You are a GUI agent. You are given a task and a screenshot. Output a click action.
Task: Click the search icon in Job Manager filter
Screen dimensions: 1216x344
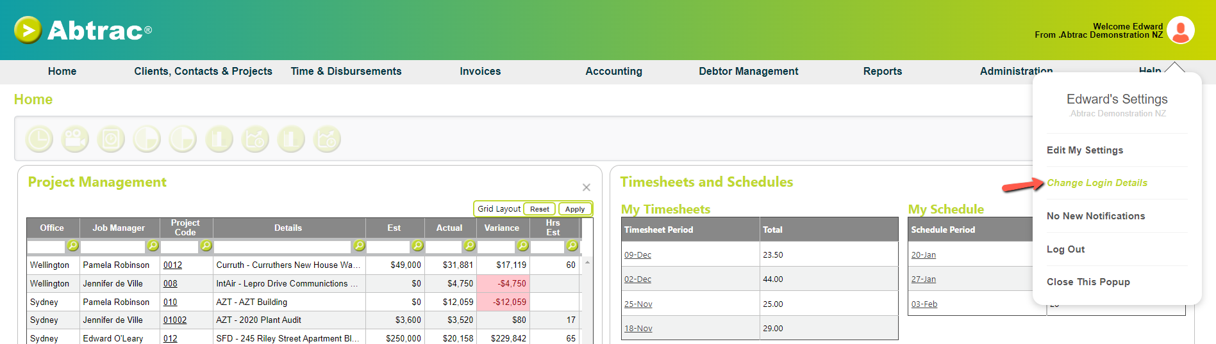153,246
